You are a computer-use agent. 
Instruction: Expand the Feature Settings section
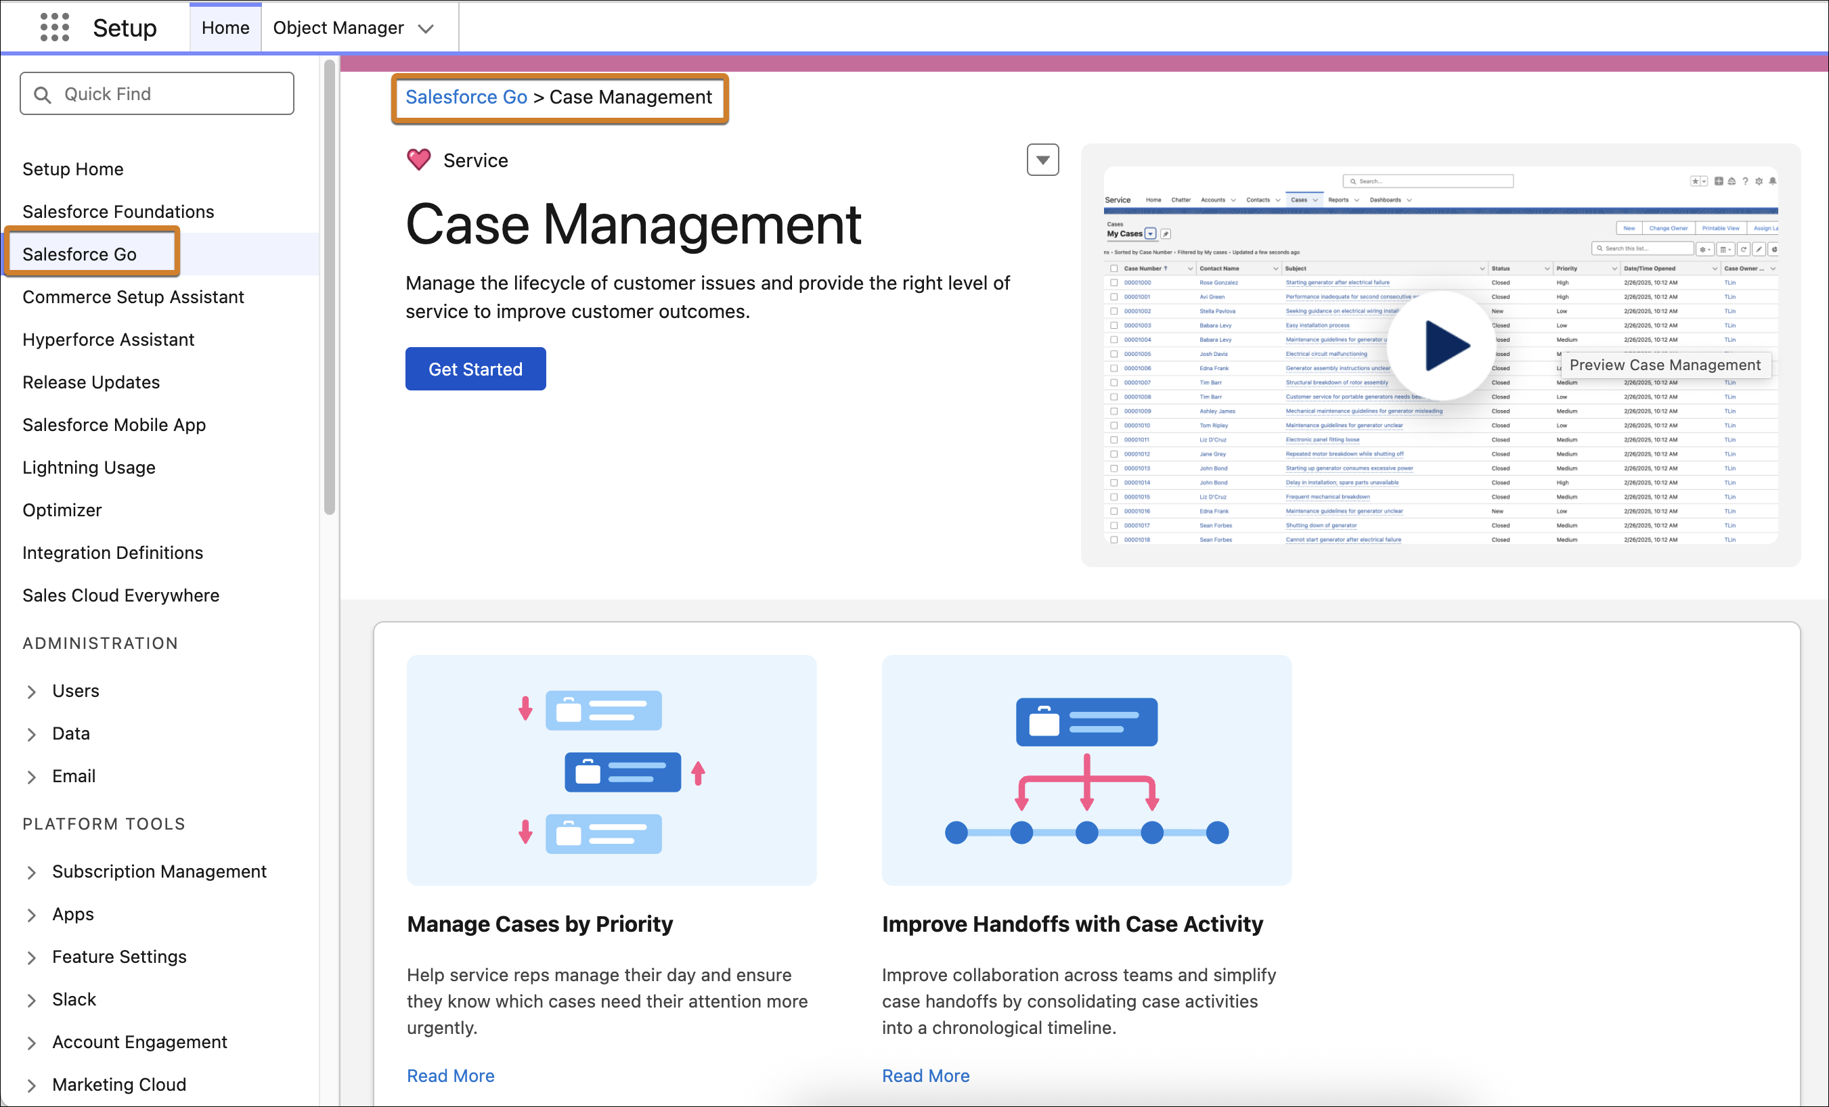point(31,958)
